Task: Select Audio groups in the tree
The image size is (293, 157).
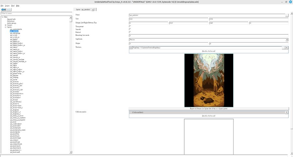Action: pyautogui.click(x=12, y=23)
